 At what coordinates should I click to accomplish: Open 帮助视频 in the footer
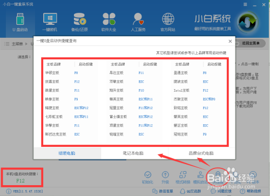coord(251,191)
